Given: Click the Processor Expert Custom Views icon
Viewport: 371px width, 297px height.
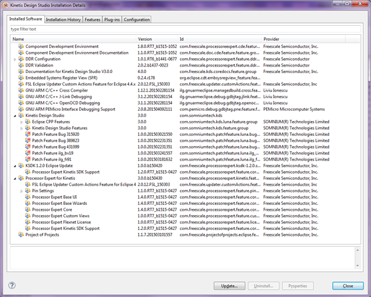Looking at the screenshot, I should click(x=28, y=216).
